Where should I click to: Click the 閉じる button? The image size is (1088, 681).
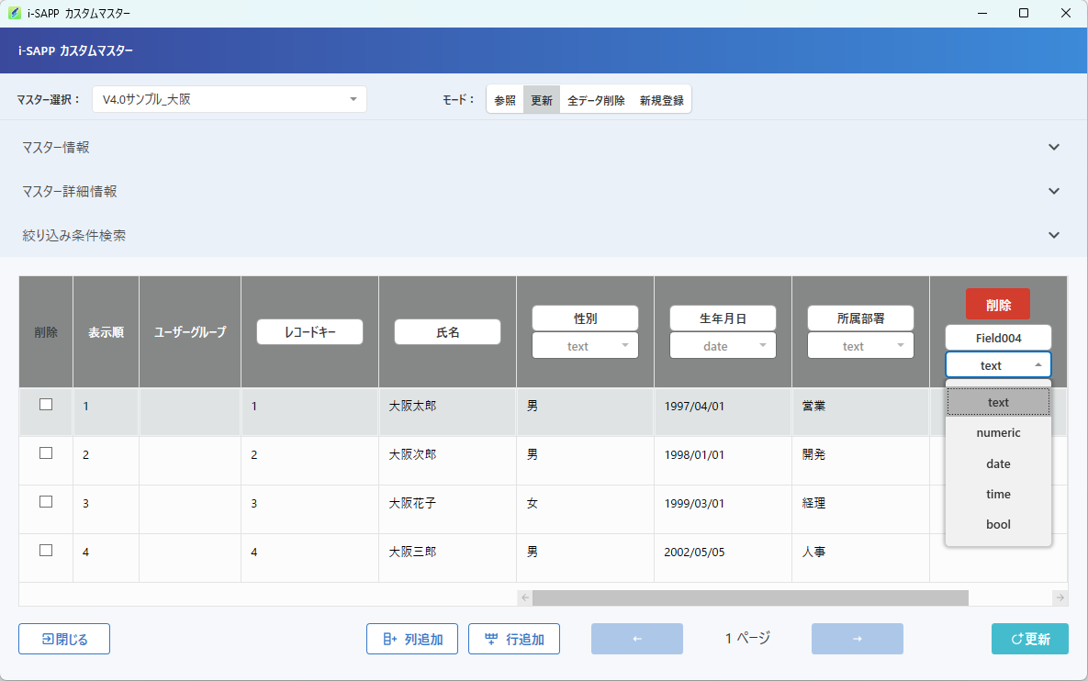[64, 639]
